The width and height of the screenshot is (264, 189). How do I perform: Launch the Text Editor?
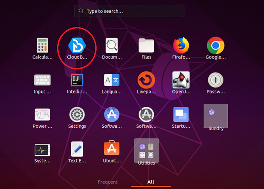coord(77,149)
